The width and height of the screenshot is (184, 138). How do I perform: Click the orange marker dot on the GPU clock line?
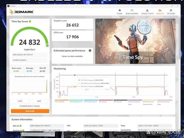[x=75, y=87]
